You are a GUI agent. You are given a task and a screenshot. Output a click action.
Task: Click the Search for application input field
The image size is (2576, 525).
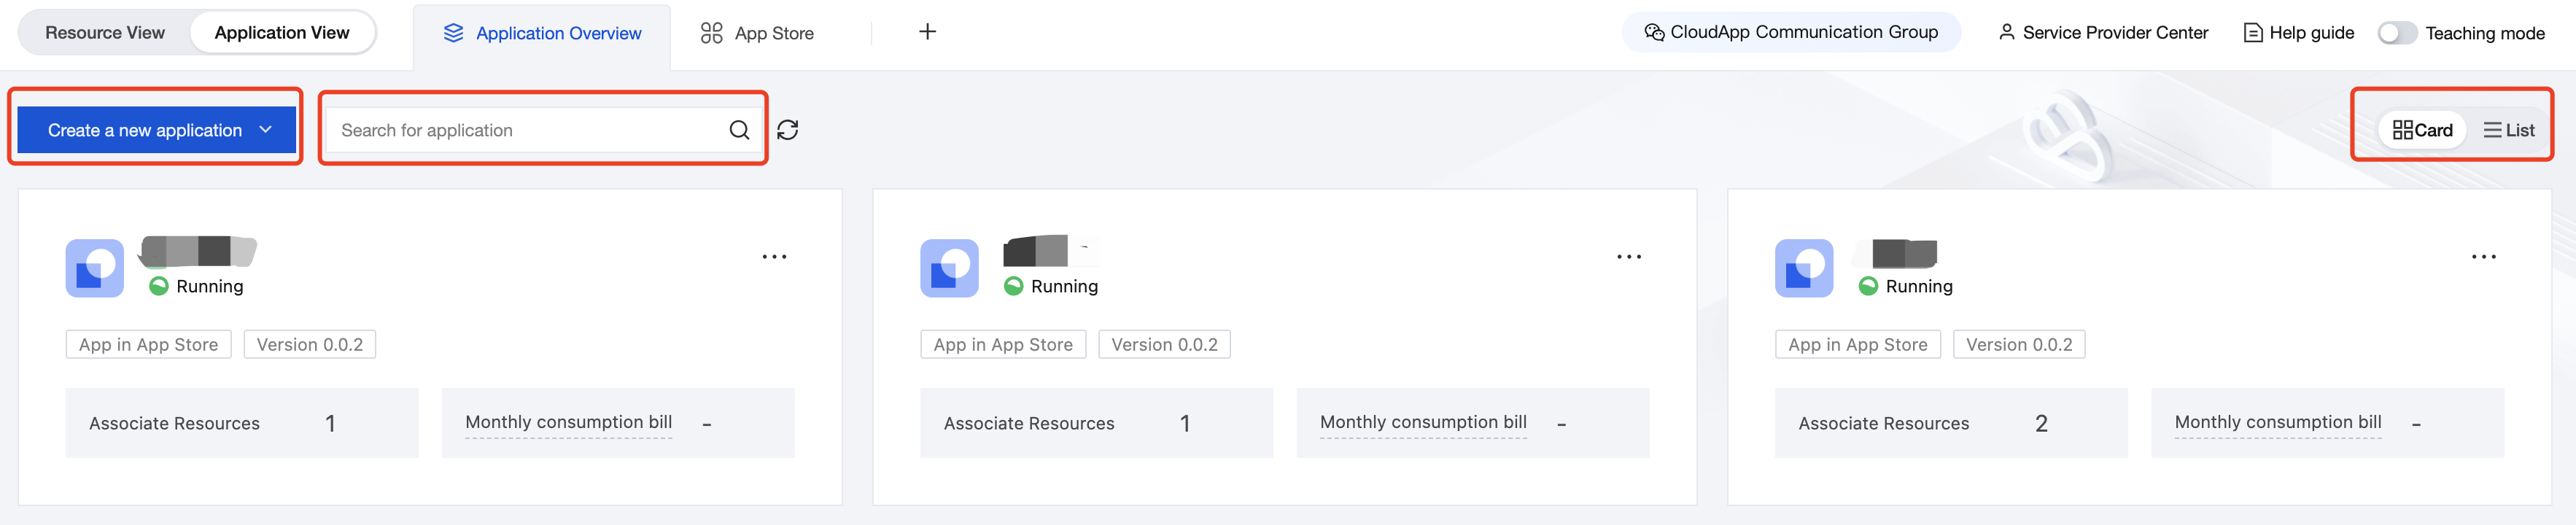click(x=525, y=130)
